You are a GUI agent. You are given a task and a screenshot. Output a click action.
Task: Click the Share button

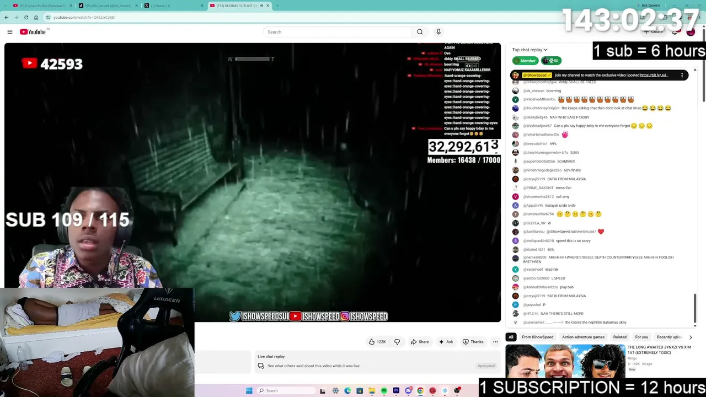click(x=419, y=342)
